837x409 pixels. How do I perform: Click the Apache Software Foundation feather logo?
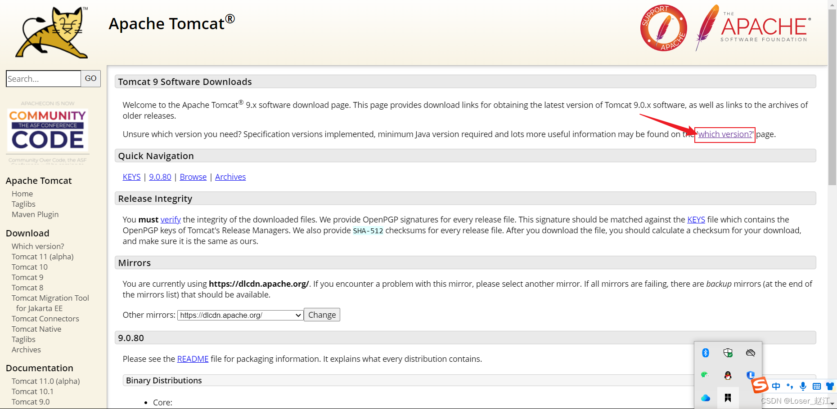pyautogui.click(x=753, y=28)
